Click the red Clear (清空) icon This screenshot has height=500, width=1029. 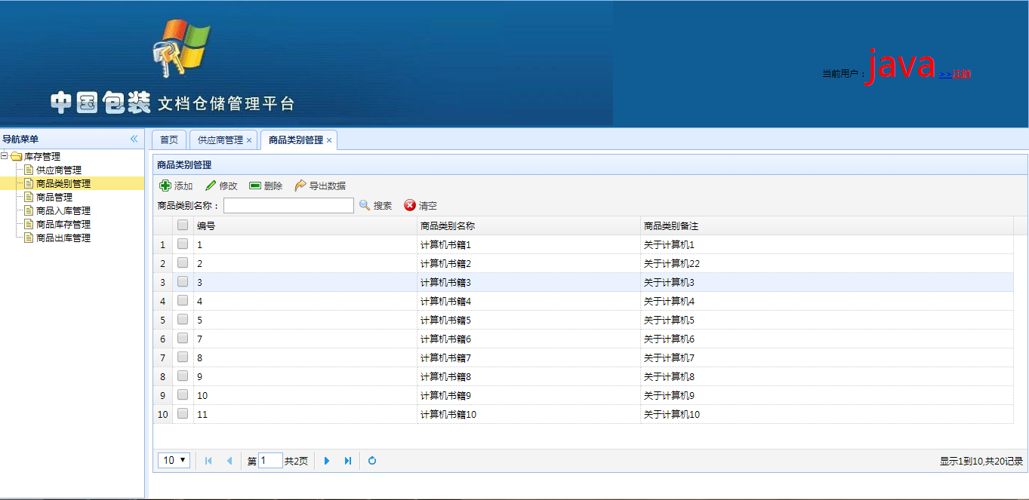tap(410, 205)
